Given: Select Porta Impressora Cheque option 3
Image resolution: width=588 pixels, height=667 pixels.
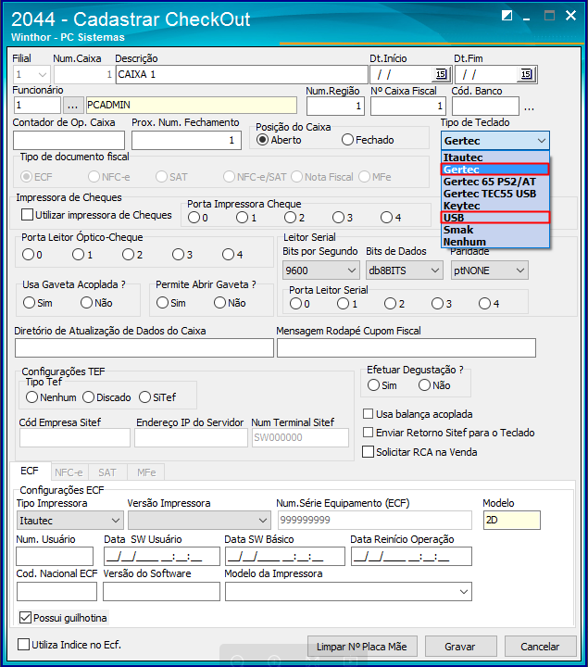Looking at the screenshot, I should point(338,218).
